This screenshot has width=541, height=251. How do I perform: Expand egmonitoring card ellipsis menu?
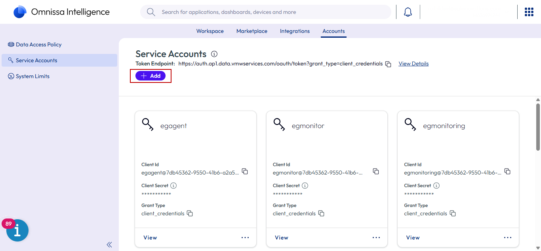click(508, 238)
